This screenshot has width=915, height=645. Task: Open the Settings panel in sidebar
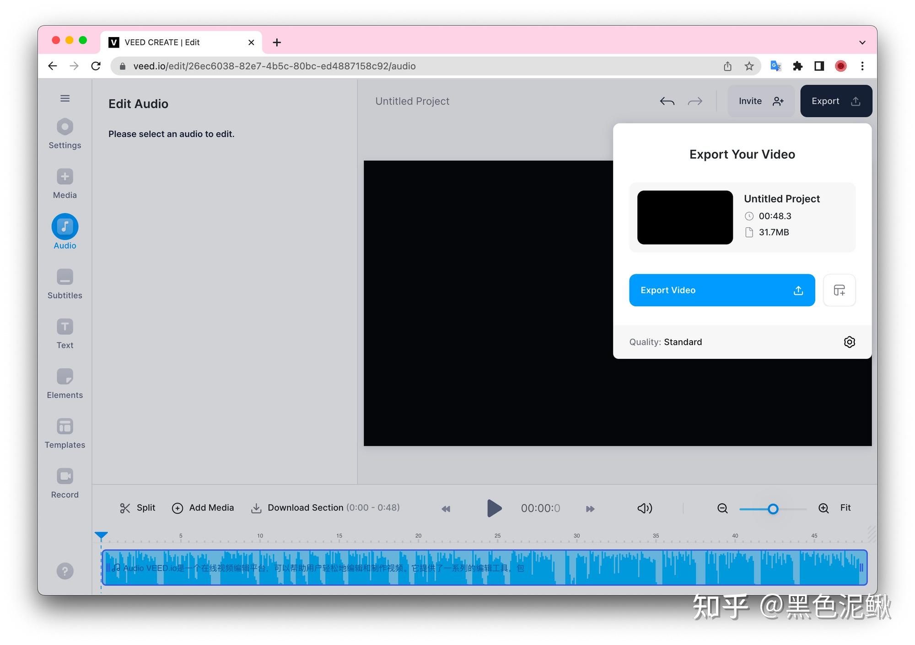click(x=64, y=133)
